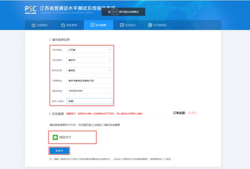This screenshot has width=250, height=169.
Task: Select the 微信支付 payment method option
Action: pos(72,138)
